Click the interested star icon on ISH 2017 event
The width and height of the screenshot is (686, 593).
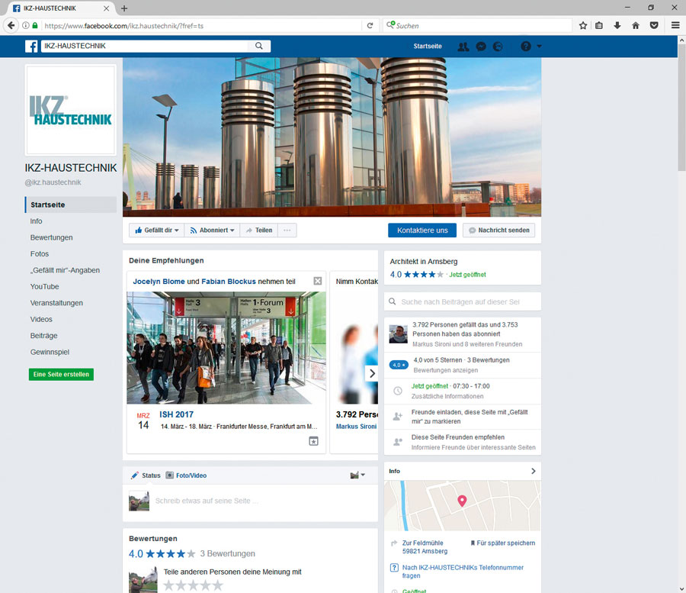click(x=314, y=441)
